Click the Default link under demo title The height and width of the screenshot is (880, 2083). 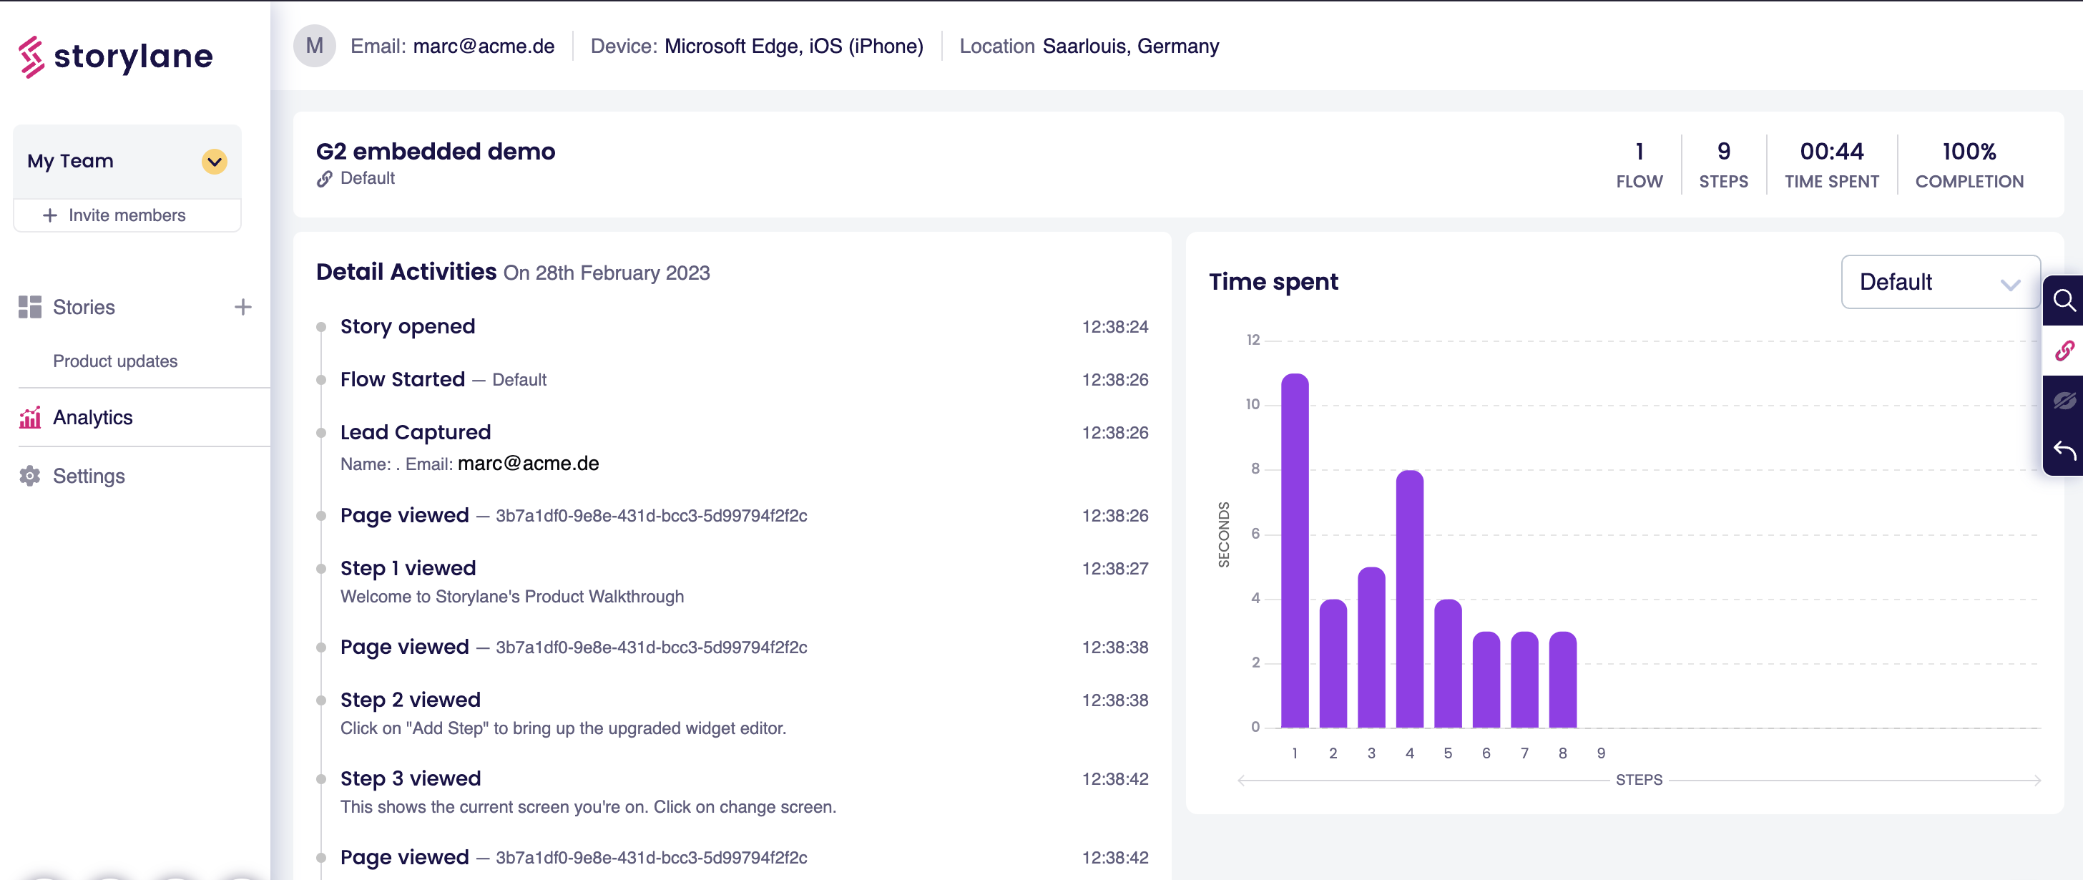coord(366,178)
